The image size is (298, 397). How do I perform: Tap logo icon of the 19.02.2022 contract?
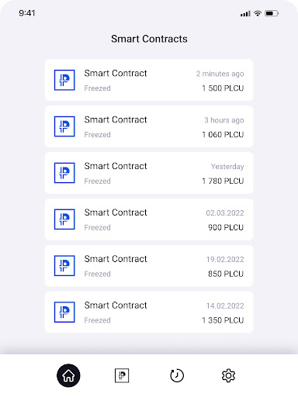click(x=64, y=266)
